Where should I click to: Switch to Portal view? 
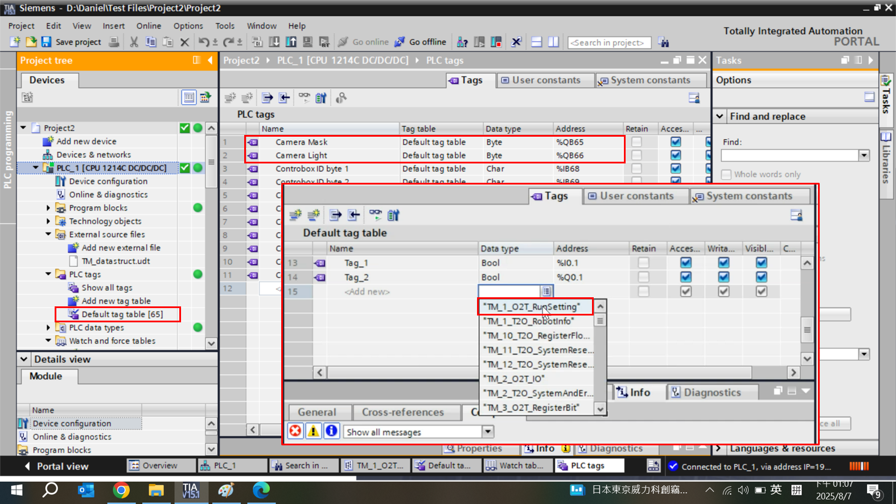click(x=56, y=466)
